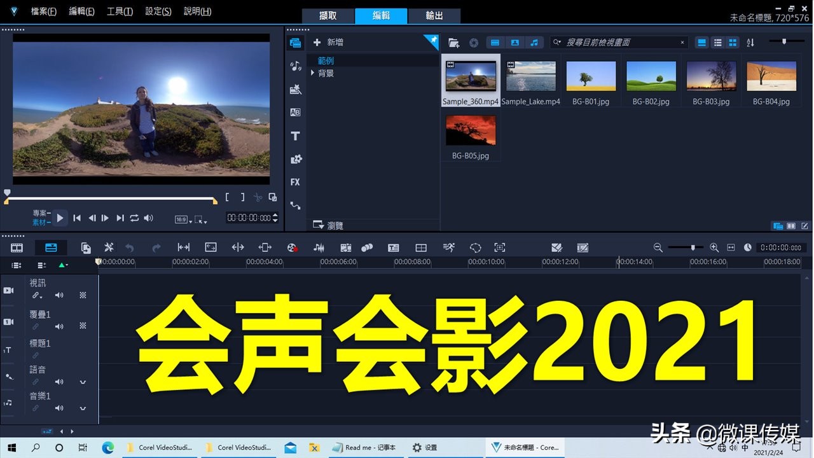
Task: Open the 語音 track chevron menu
Action: [83, 382]
